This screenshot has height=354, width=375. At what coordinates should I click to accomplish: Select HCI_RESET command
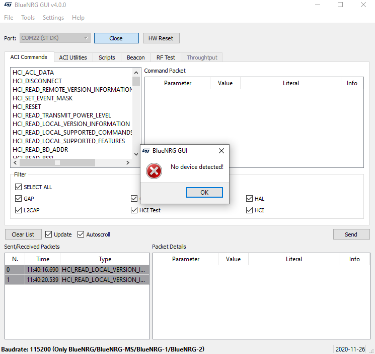point(27,107)
